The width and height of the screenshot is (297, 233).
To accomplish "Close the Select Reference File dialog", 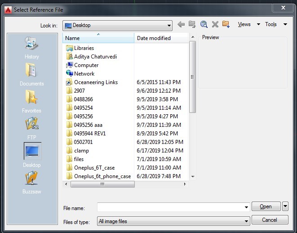I will [284, 8].
